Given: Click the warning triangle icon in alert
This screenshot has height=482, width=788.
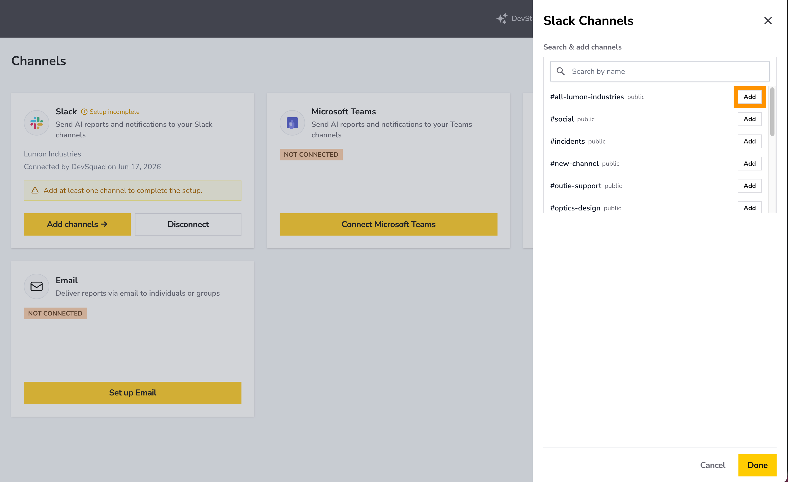Looking at the screenshot, I should point(35,190).
